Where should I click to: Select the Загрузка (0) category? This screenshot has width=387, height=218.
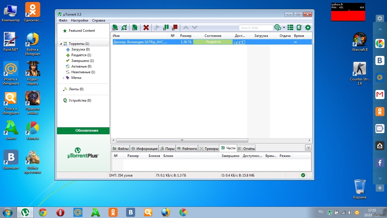click(x=80, y=49)
